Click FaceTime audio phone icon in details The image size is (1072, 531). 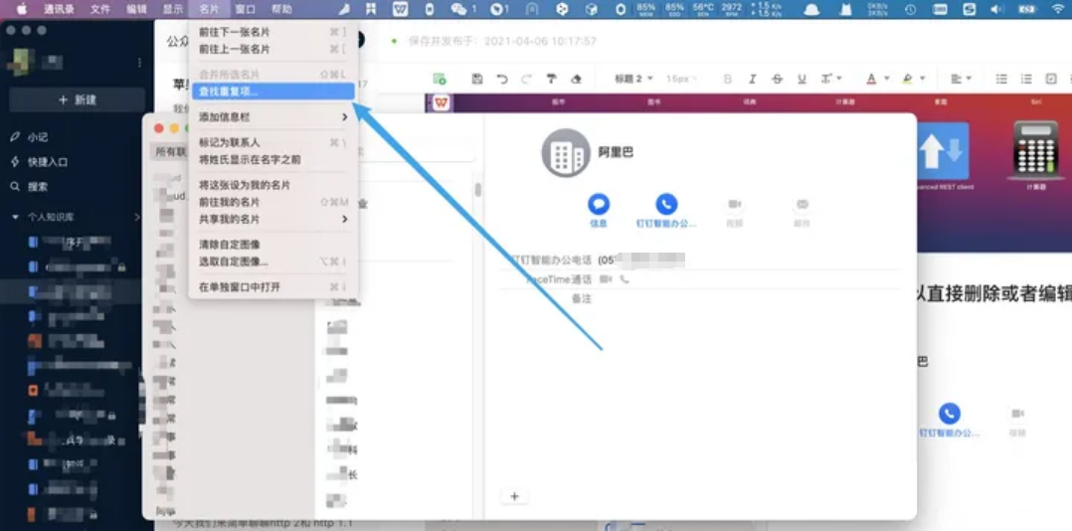pyautogui.click(x=625, y=278)
